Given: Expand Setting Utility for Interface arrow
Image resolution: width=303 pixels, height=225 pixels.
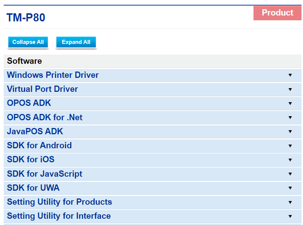Looking at the screenshot, I should pos(290,217).
